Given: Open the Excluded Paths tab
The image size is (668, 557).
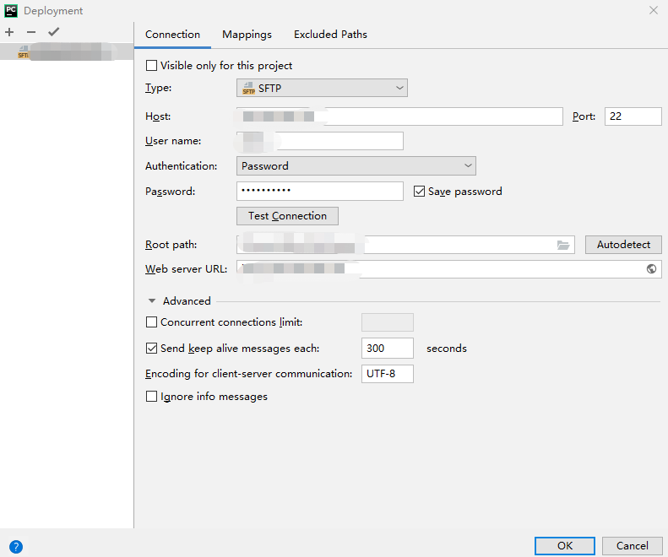Looking at the screenshot, I should click(330, 35).
